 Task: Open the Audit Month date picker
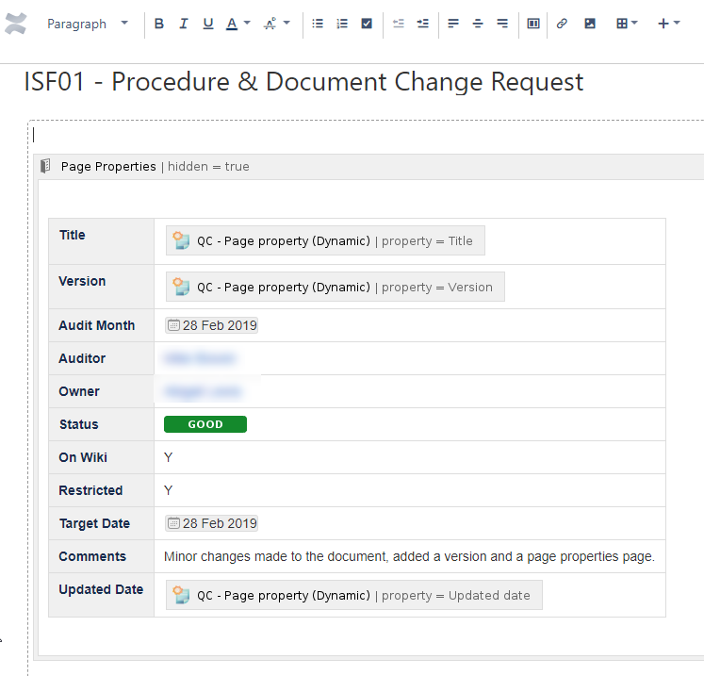click(x=211, y=325)
